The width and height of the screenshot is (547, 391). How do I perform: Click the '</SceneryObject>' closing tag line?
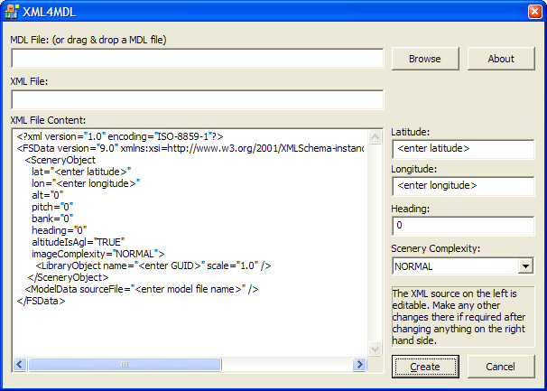[69, 277]
